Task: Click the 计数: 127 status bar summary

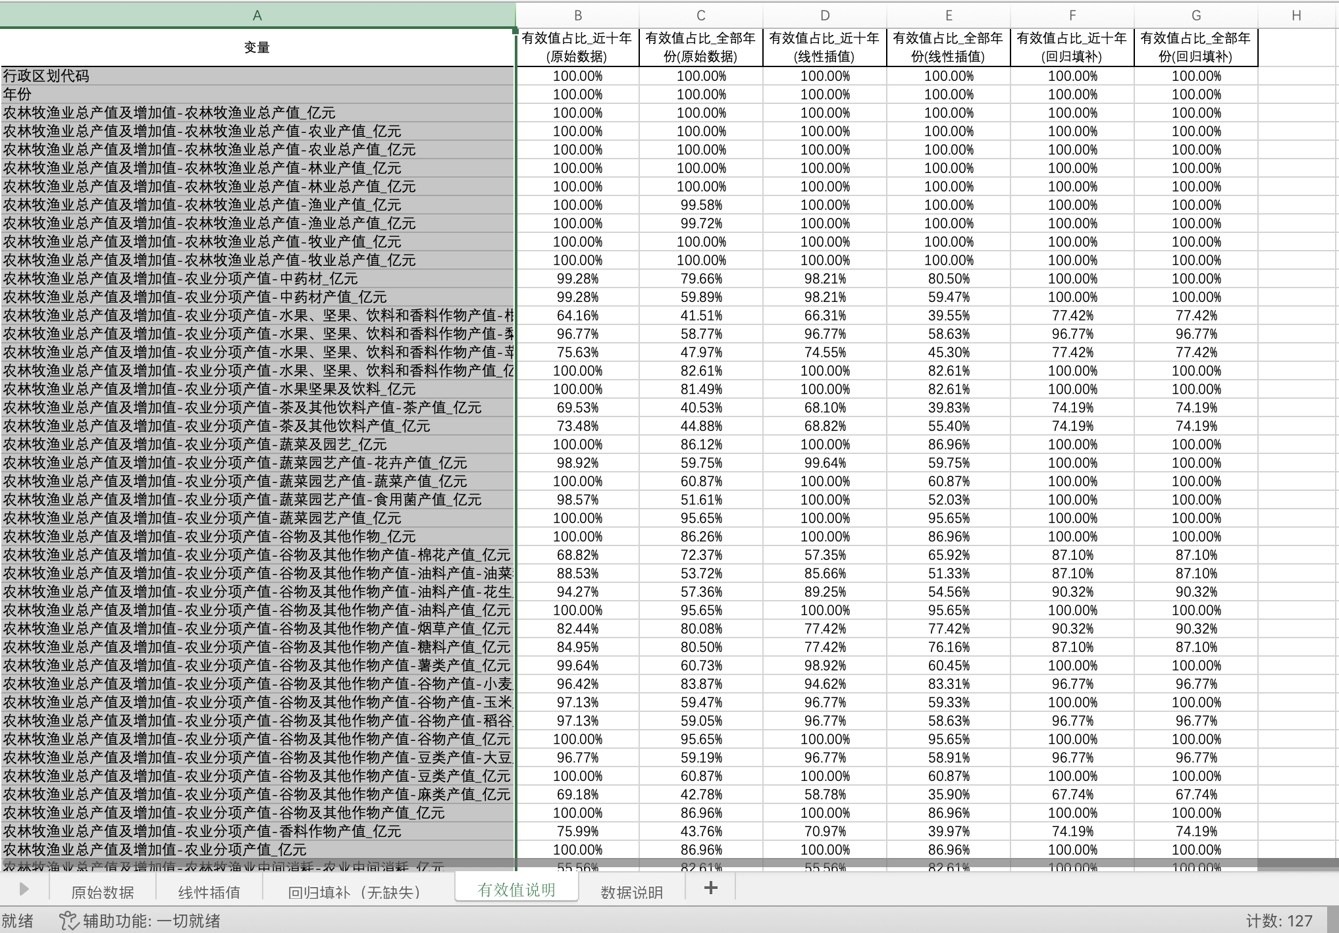Action: pyautogui.click(x=1278, y=920)
